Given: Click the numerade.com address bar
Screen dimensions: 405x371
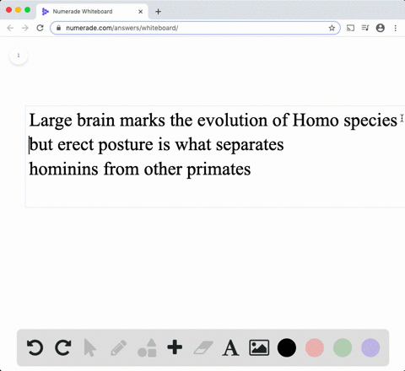Looking at the screenshot, I should coord(195,28).
